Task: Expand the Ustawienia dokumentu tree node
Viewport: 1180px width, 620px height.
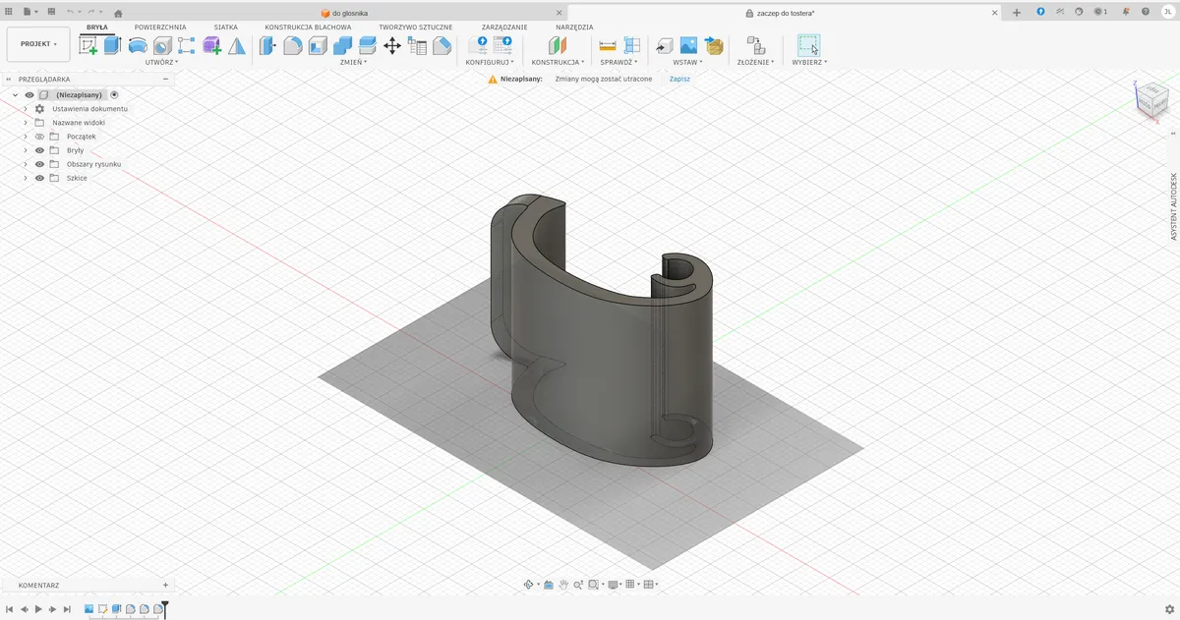Action: [x=25, y=109]
